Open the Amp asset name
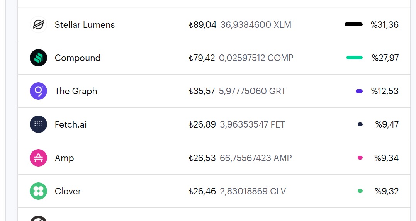This screenshot has width=416, height=221. (x=64, y=158)
